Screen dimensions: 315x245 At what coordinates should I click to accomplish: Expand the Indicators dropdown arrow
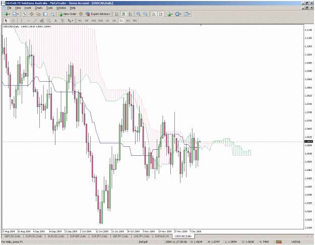point(172,14)
